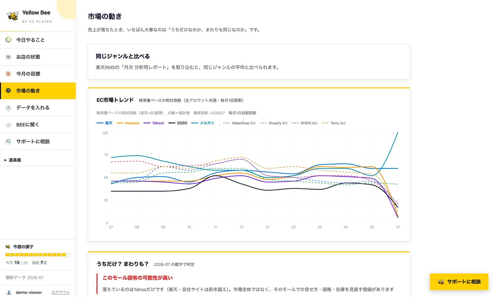Screen dimensions: 498x297
Task: Click the bee icon next to 今週の調子
Action: pyautogui.click(x=8, y=247)
